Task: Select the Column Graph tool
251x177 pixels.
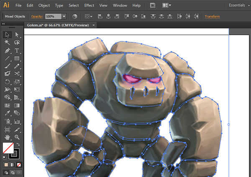Action: (x=17, y=121)
